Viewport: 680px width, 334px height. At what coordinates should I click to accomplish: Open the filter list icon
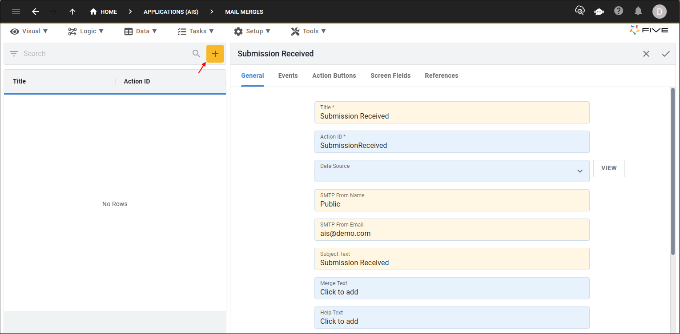[14, 54]
